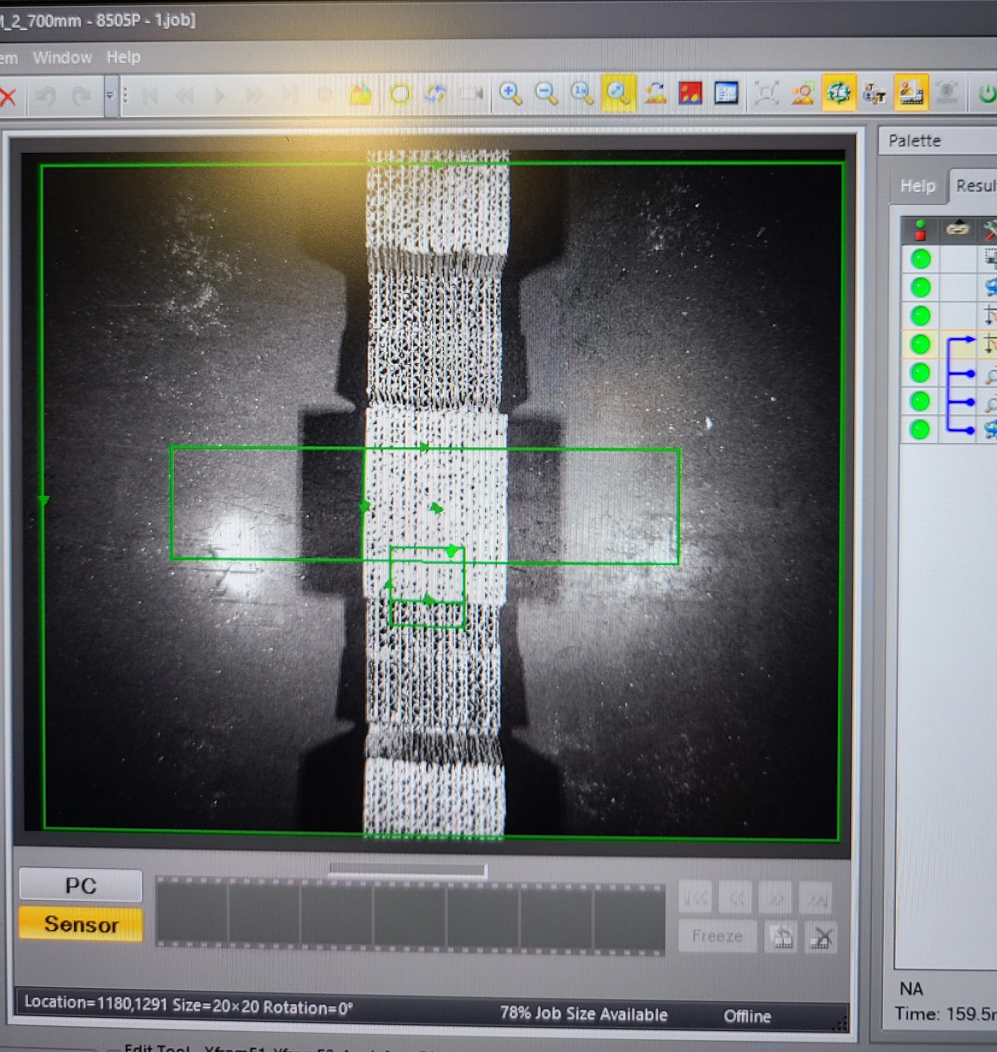Click the Zoom In magnifier icon
The width and height of the screenshot is (997, 1052).
click(510, 94)
